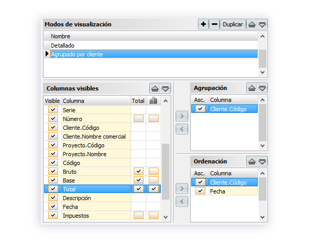
Task: Click the minus icon to remove visualization mode
Action: (x=214, y=24)
